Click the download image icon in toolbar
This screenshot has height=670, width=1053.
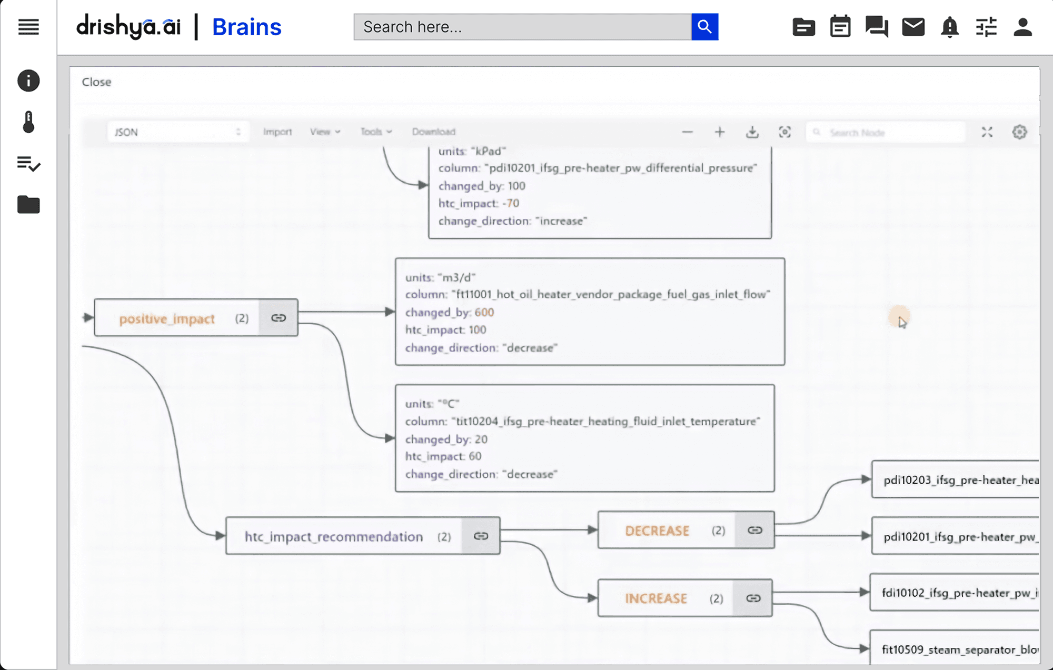pos(752,132)
